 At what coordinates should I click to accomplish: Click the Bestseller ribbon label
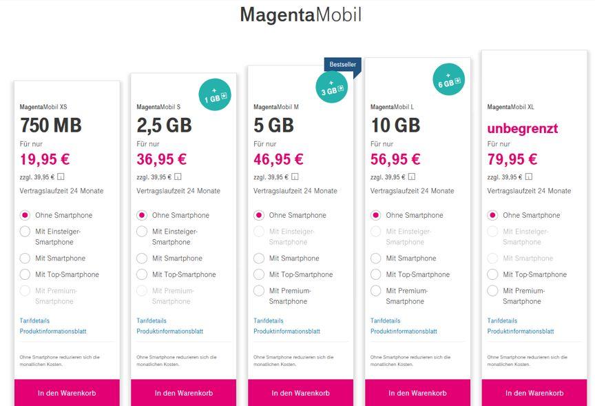click(x=343, y=65)
